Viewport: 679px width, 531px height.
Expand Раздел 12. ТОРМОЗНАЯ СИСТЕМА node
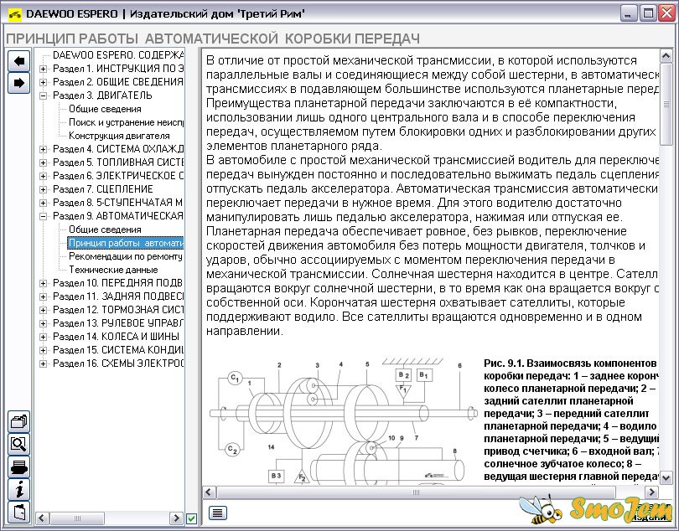43,310
